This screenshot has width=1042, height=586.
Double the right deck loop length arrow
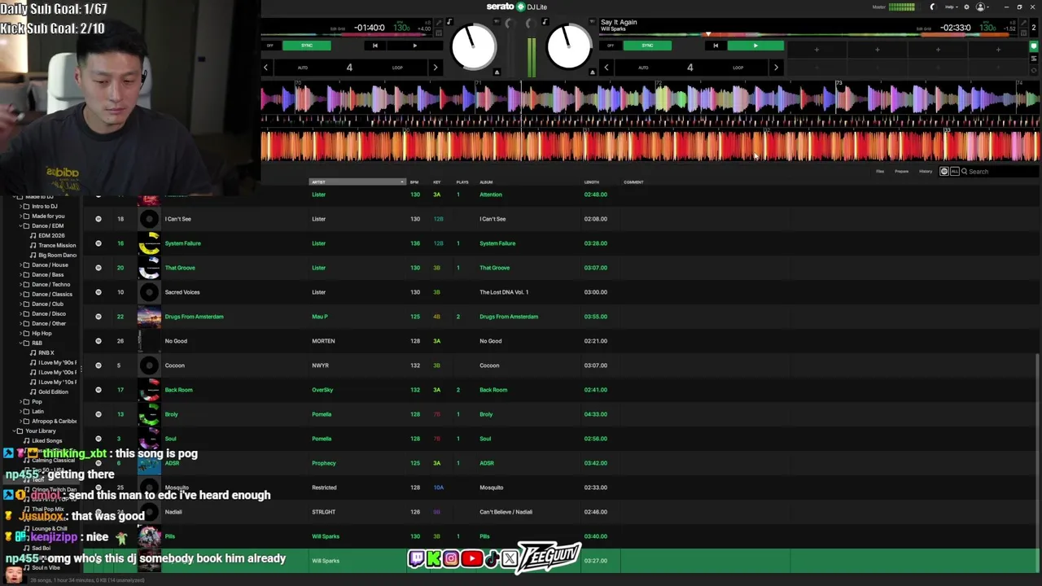(776, 68)
